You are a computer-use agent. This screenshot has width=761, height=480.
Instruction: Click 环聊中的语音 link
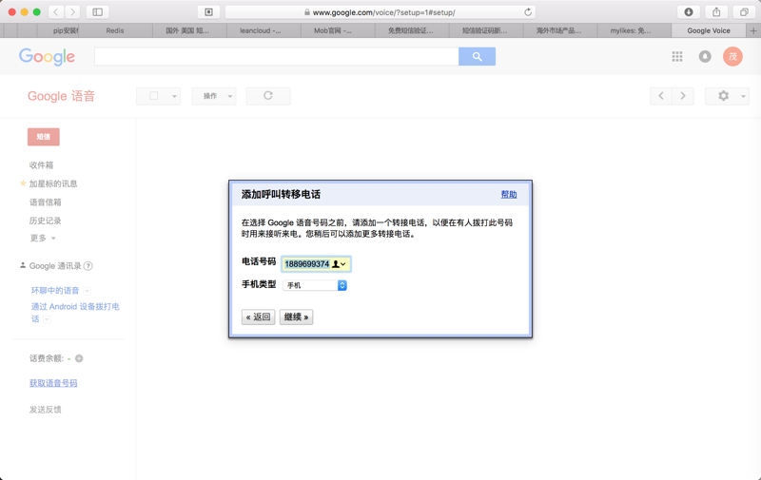(x=55, y=291)
